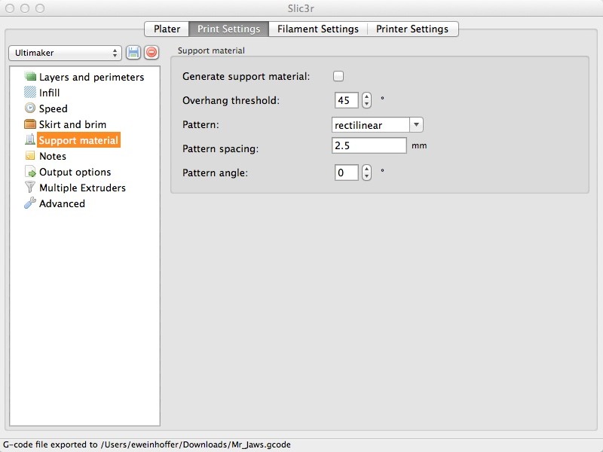Increase Pattern angle with up arrow
The image size is (603, 452).
[366, 169]
